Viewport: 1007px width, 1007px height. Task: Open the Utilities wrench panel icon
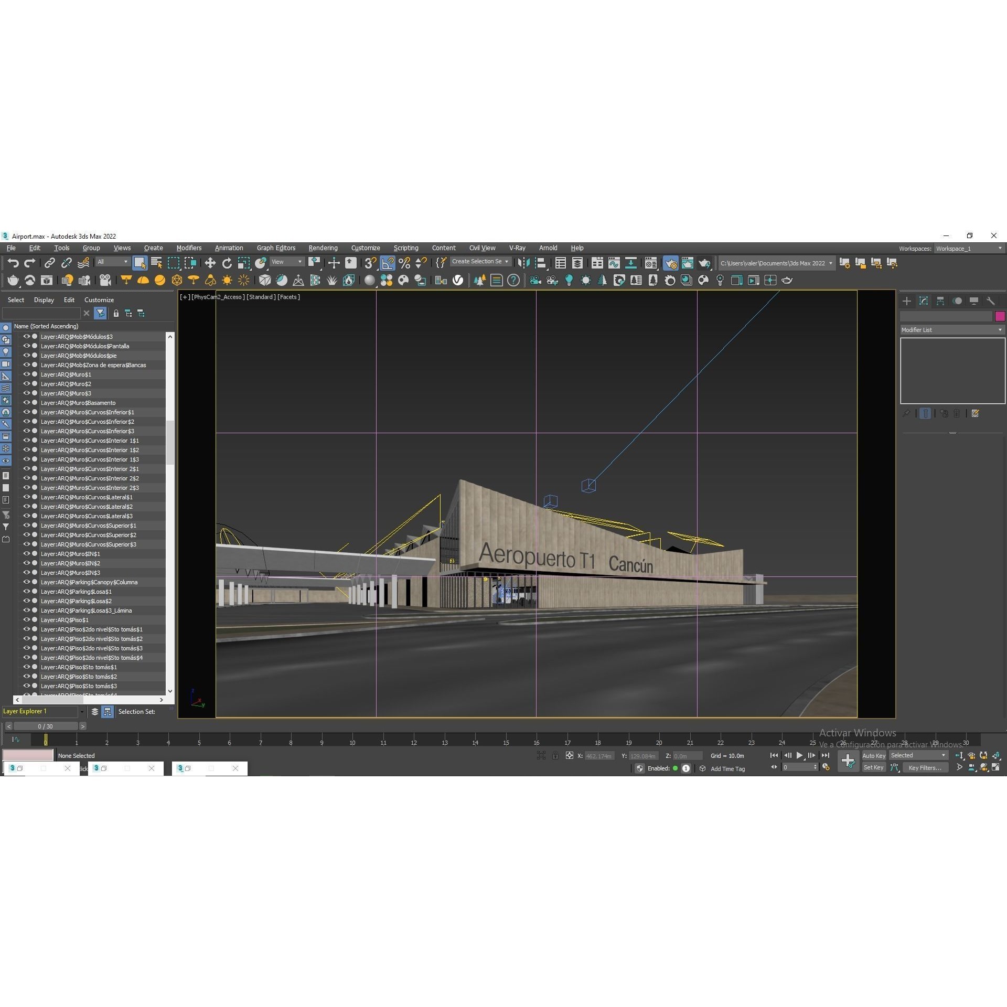[991, 301]
